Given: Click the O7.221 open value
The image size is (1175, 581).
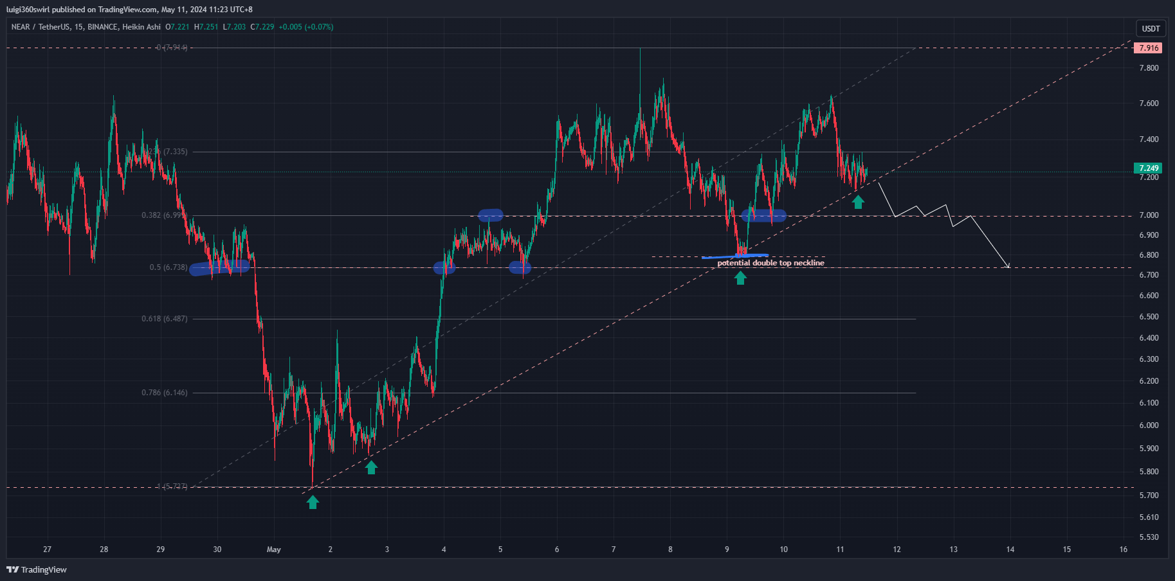Looking at the screenshot, I should [x=178, y=27].
